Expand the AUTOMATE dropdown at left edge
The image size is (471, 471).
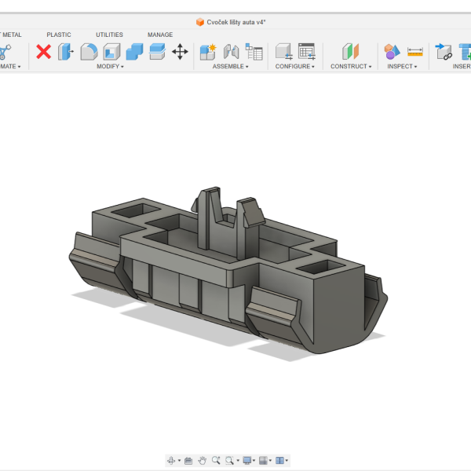click(10, 67)
